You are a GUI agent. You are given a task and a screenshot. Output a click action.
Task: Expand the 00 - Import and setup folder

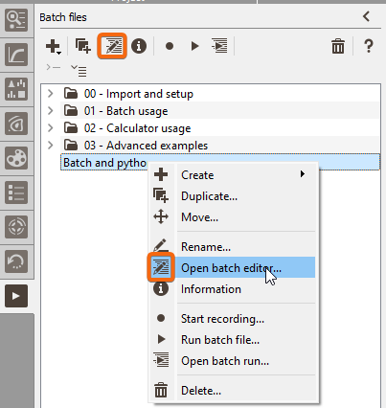pyautogui.click(x=50, y=94)
